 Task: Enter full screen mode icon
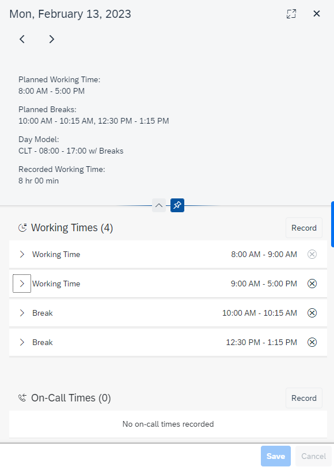291,14
